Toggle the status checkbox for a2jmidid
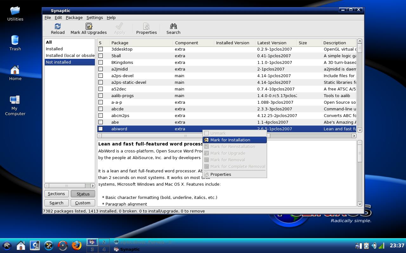 click(x=101, y=69)
